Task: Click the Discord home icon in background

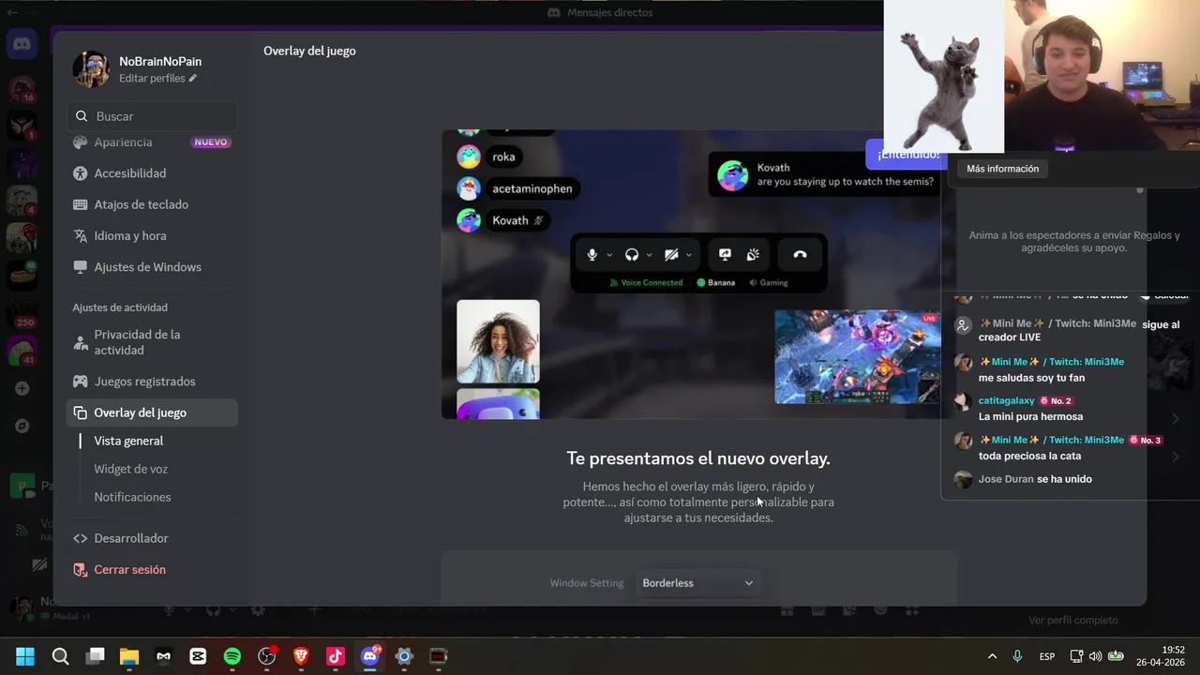Action: pyautogui.click(x=22, y=43)
